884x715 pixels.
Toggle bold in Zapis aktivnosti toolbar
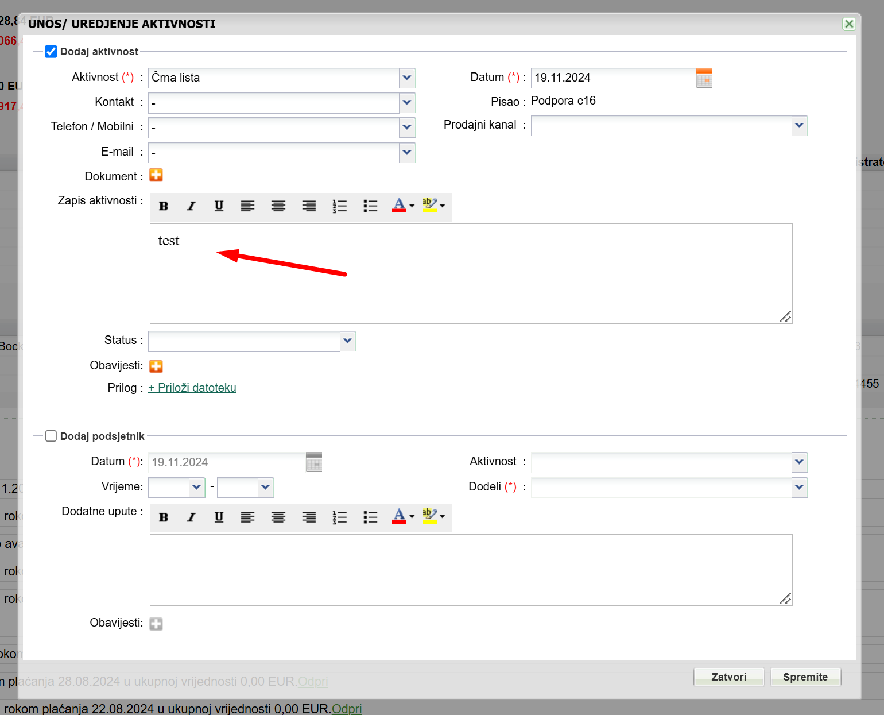click(x=164, y=206)
